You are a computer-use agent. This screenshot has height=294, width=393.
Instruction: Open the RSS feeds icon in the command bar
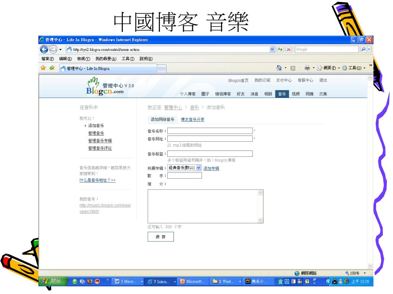(x=292, y=68)
